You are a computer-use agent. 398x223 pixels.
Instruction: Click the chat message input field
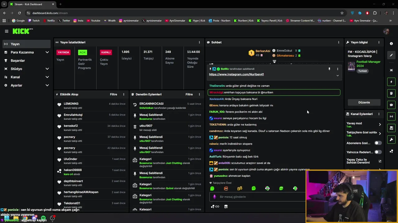point(258,197)
